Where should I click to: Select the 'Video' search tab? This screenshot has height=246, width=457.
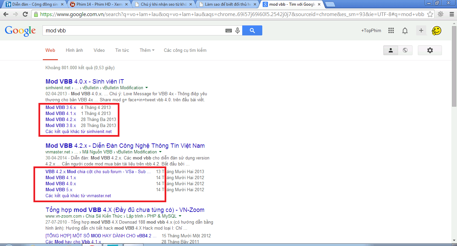pos(99,50)
